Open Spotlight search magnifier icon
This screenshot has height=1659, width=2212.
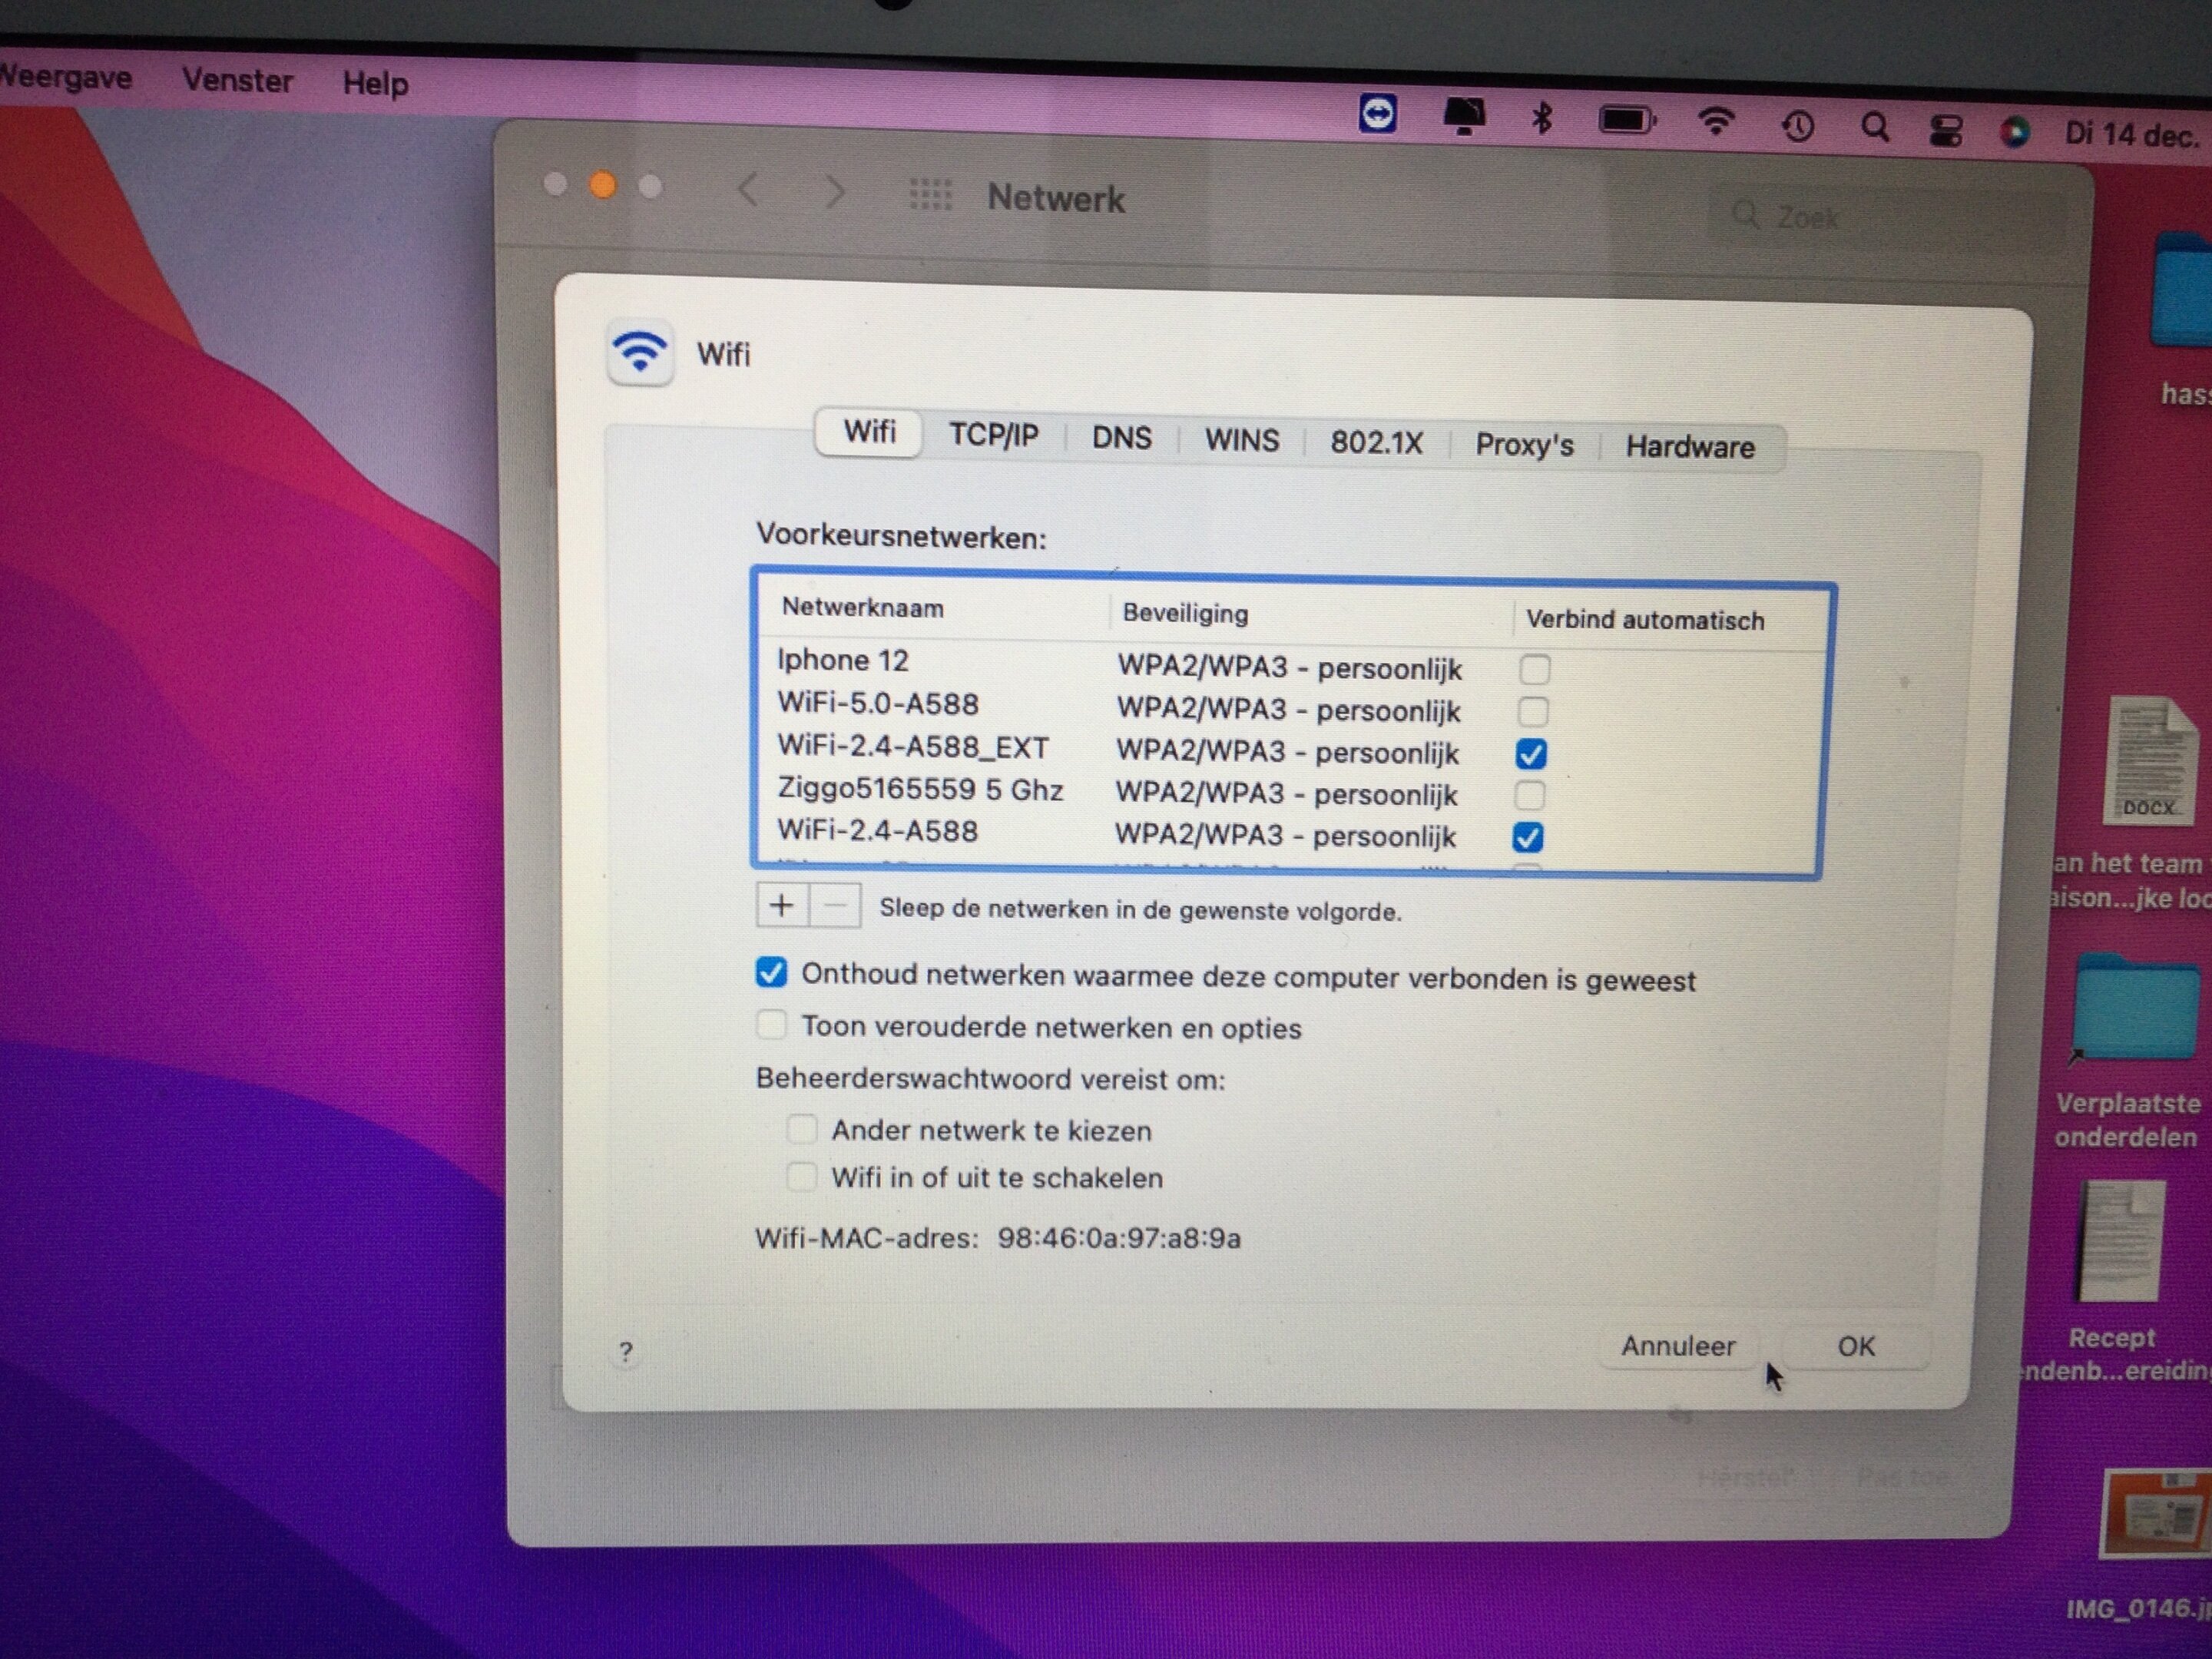pos(1875,127)
